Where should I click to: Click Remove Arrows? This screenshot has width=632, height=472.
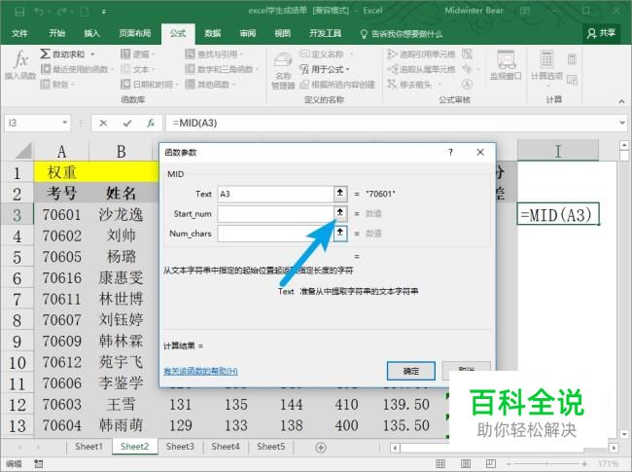413,85
